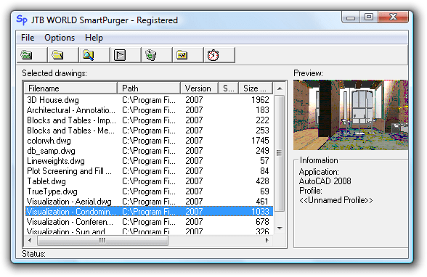Sort drawings by Size column header
427x277 pixels.
256,88
